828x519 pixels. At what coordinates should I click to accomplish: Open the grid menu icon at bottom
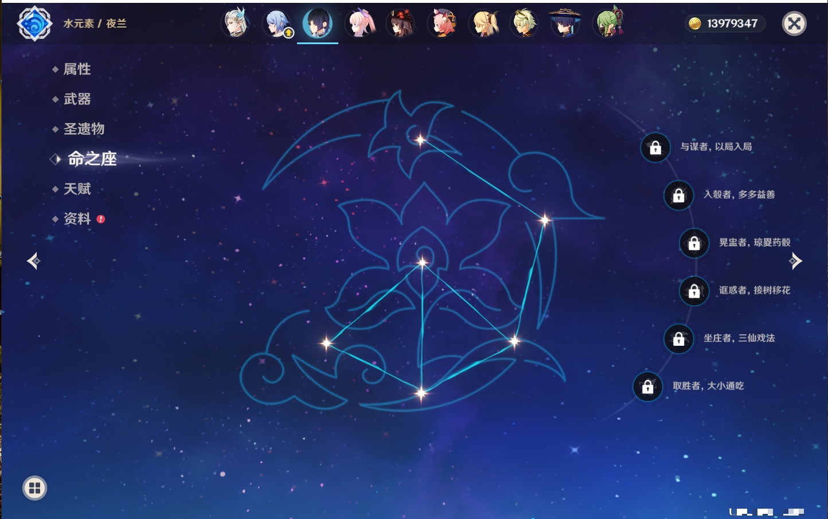(34, 488)
